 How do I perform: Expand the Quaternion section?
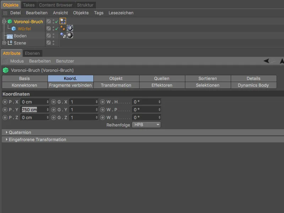click(7, 132)
